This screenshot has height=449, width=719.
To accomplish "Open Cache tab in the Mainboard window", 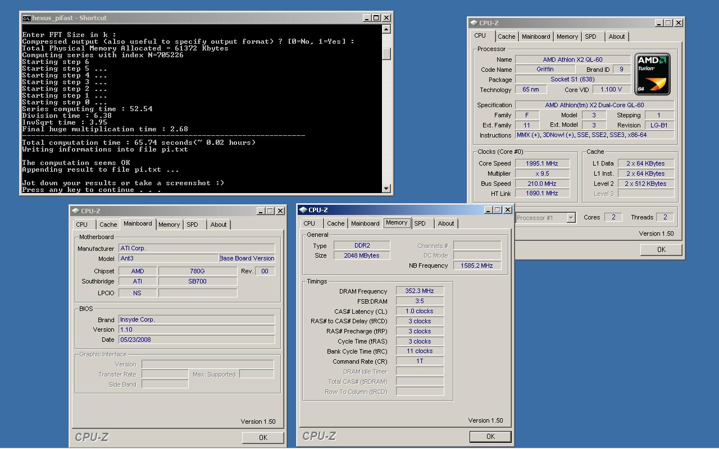I will point(108,224).
